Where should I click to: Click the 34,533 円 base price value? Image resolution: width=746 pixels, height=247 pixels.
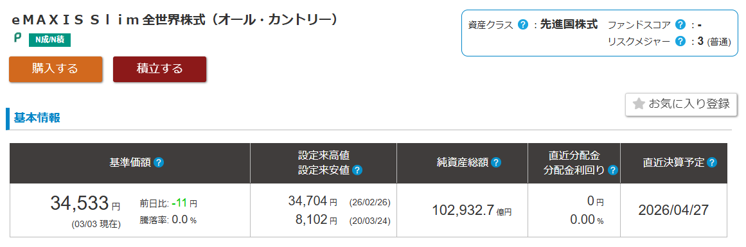click(85, 204)
